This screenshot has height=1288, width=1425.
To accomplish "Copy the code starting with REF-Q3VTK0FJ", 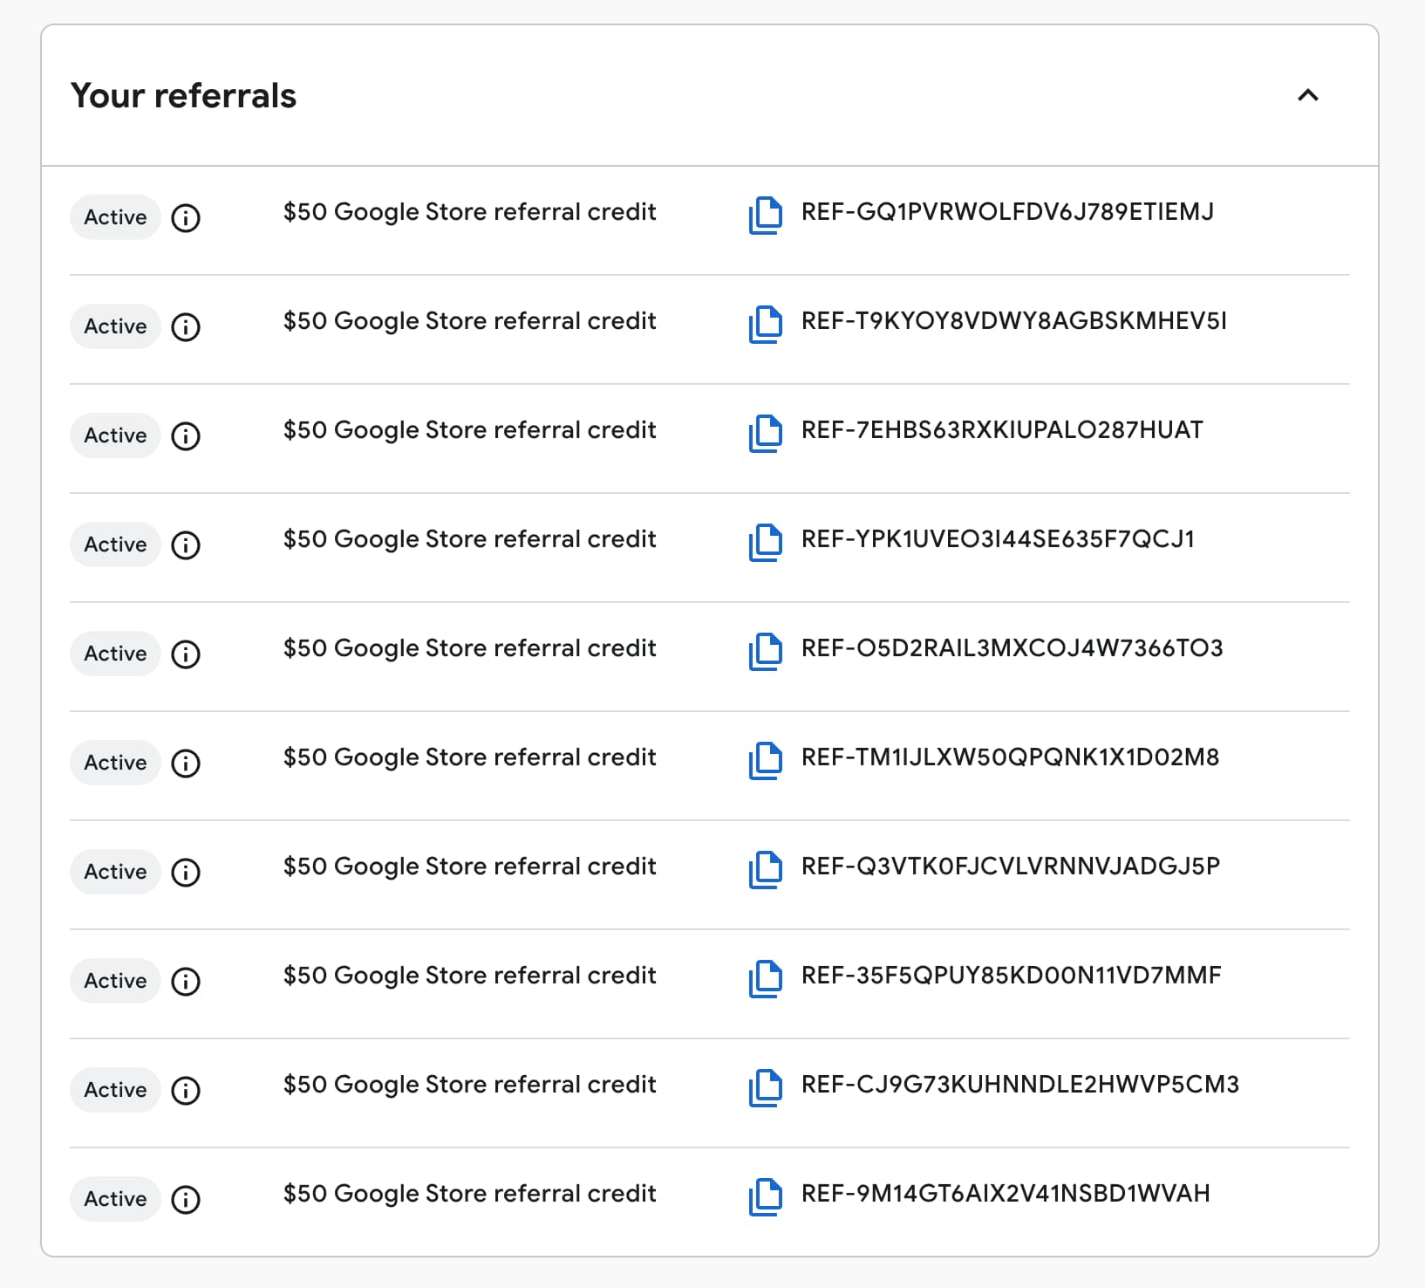I will click(765, 870).
